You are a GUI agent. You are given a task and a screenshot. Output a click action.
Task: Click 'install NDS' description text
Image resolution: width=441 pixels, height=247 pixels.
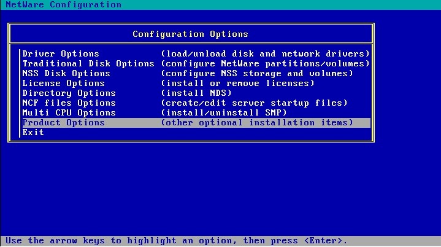click(x=196, y=93)
